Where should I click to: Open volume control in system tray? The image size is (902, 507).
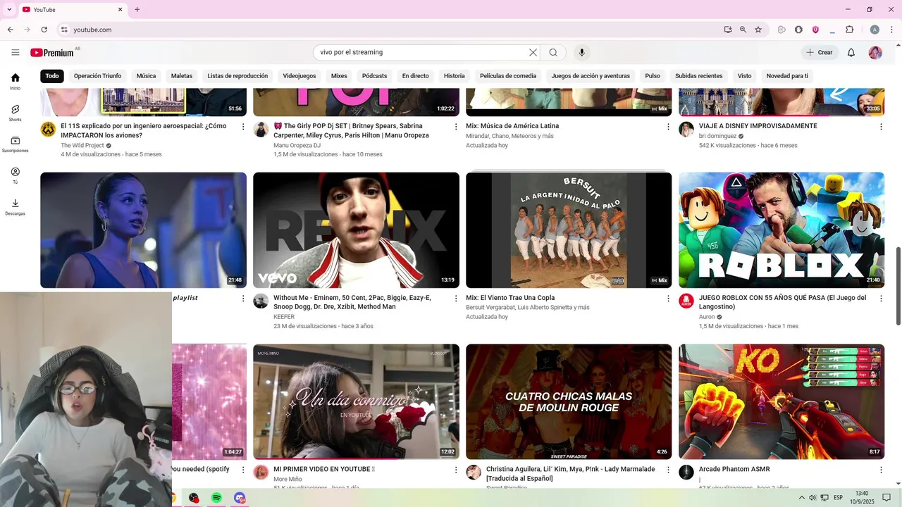(x=813, y=498)
